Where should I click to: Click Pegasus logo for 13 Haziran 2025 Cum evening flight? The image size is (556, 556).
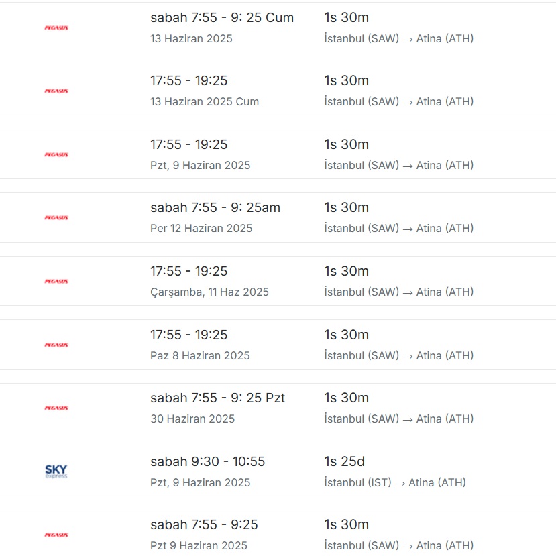click(x=56, y=91)
